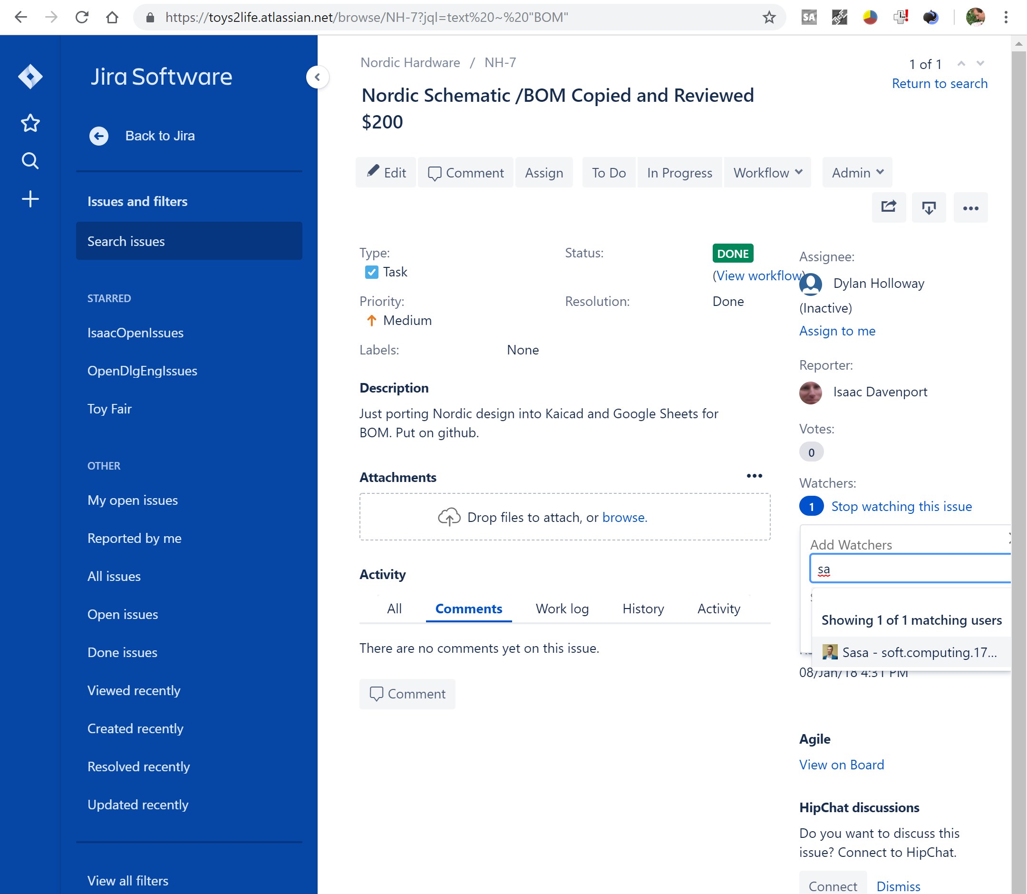Switch to the Work log tab
The width and height of the screenshot is (1027, 894).
pos(562,609)
